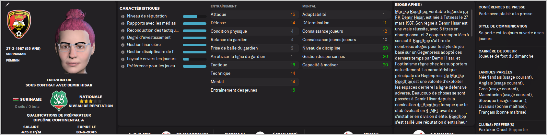This screenshot has width=547, height=135.
Task: Click info icon beside Loyauté envers les joueurs
Action: (x=123, y=59)
